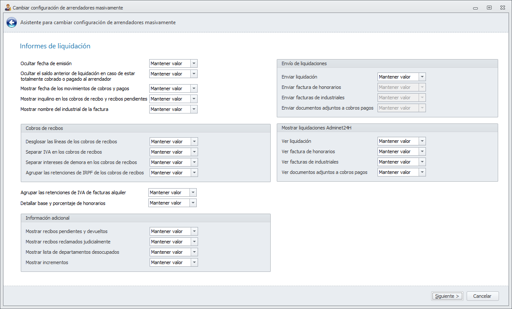The height and width of the screenshot is (309, 512).
Task: Expand 'Mostrar recibos reclamados judicialmente' dropdown
Action: (x=194, y=242)
